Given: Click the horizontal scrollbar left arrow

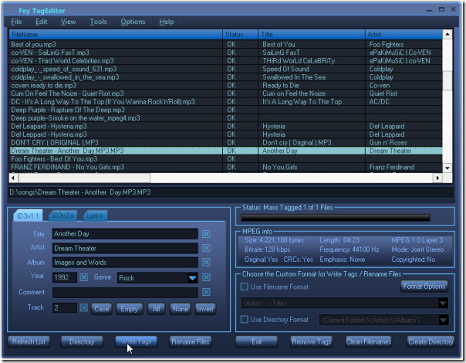Looking at the screenshot, I should pyautogui.click(x=13, y=178).
